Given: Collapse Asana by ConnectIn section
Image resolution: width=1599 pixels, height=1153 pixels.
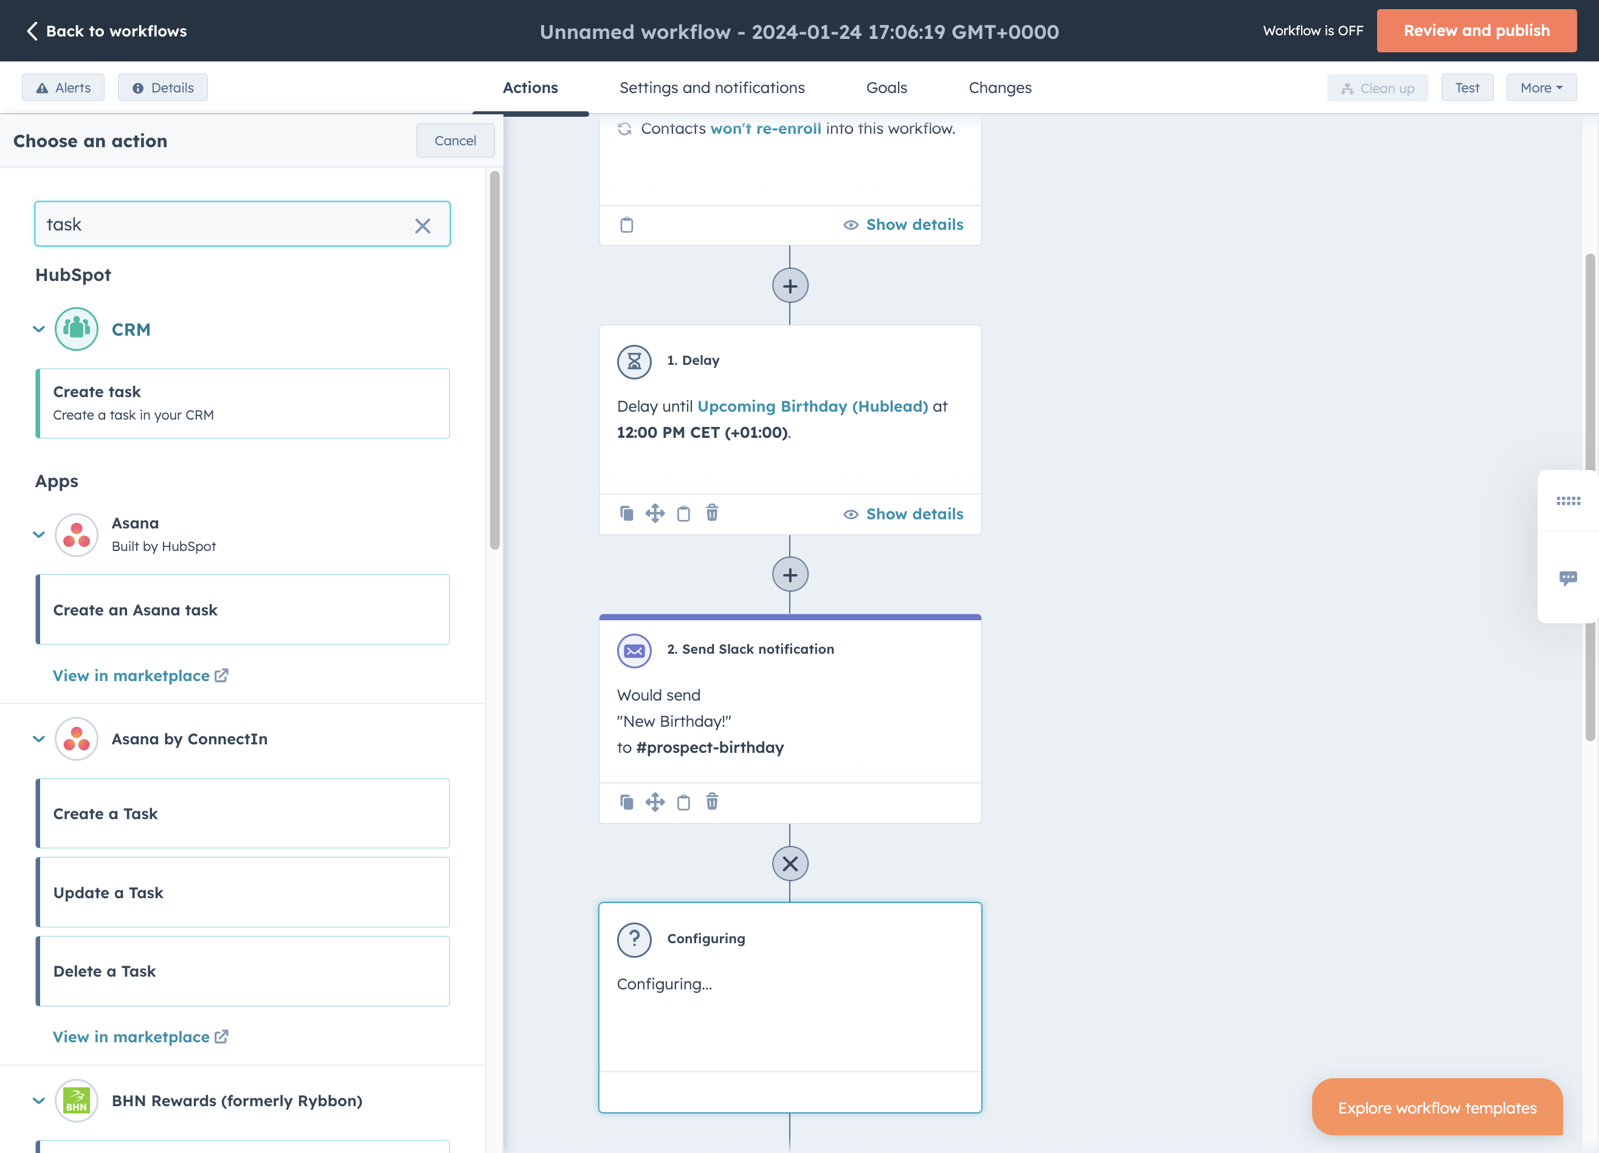Looking at the screenshot, I should click(39, 739).
